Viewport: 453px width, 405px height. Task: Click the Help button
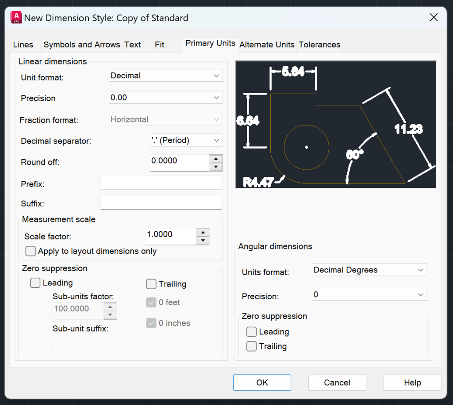pos(412,382)
